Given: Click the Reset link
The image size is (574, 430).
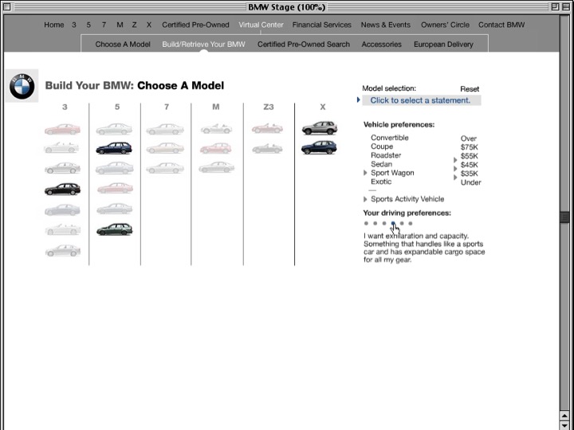Looking at the screenshot, I should coord(470,89).
